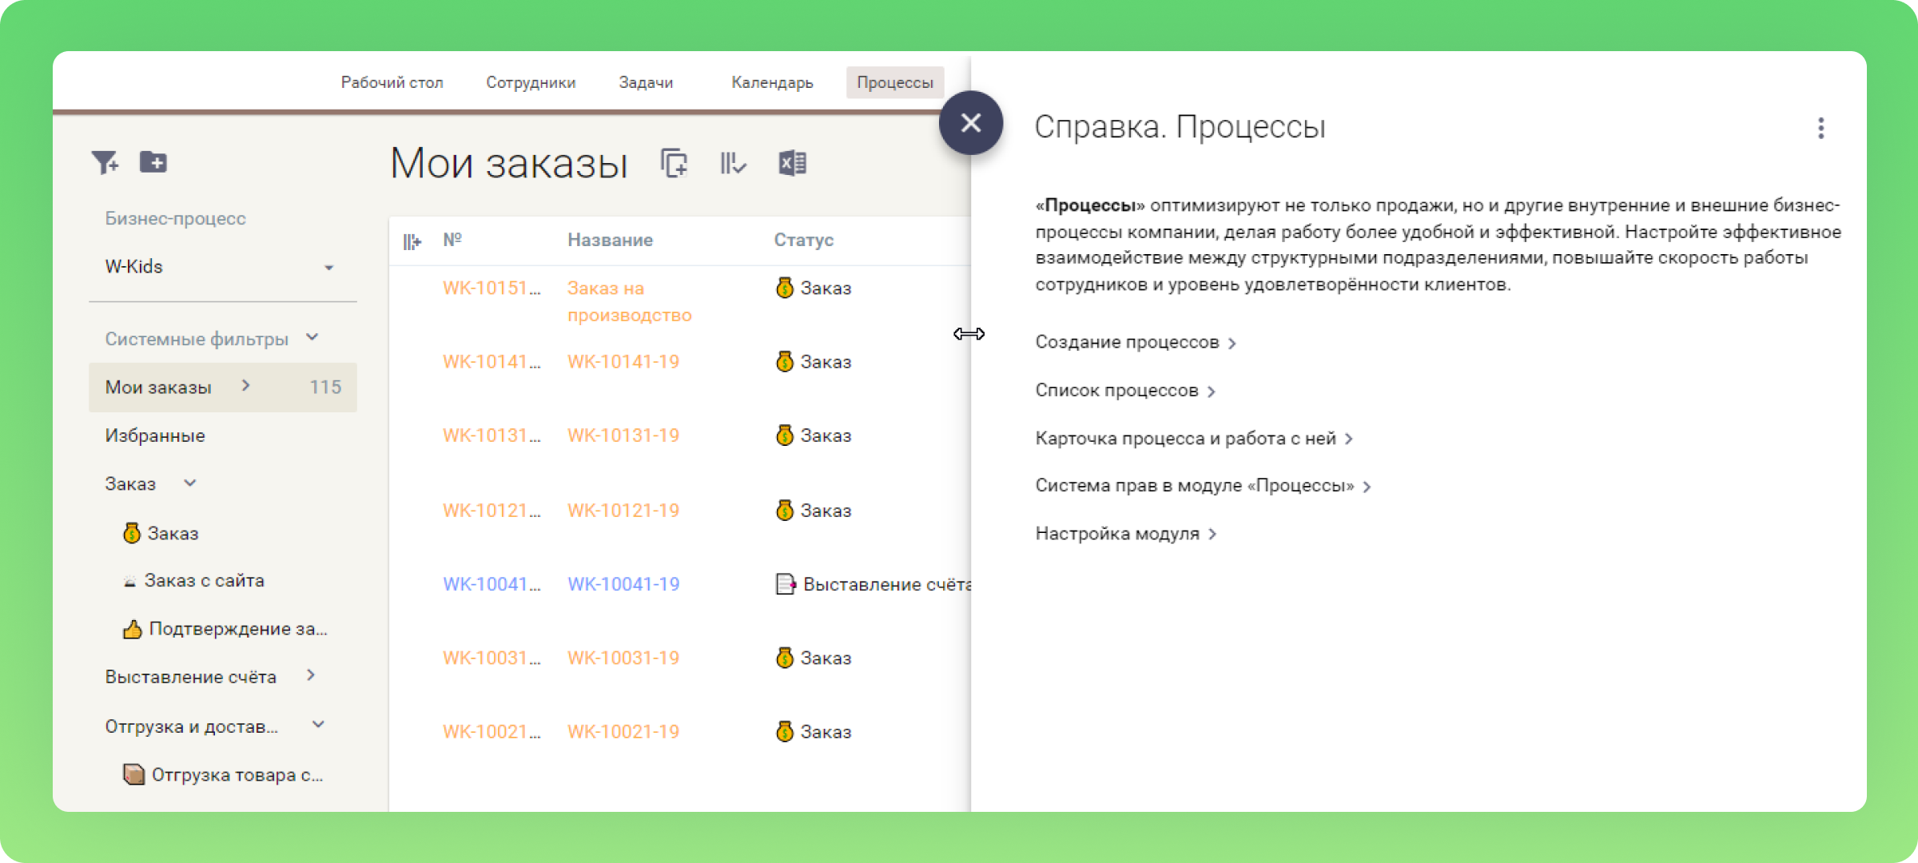
Task: Click money bag icon in WK-10121-19 row
Action: coord(785,510)
